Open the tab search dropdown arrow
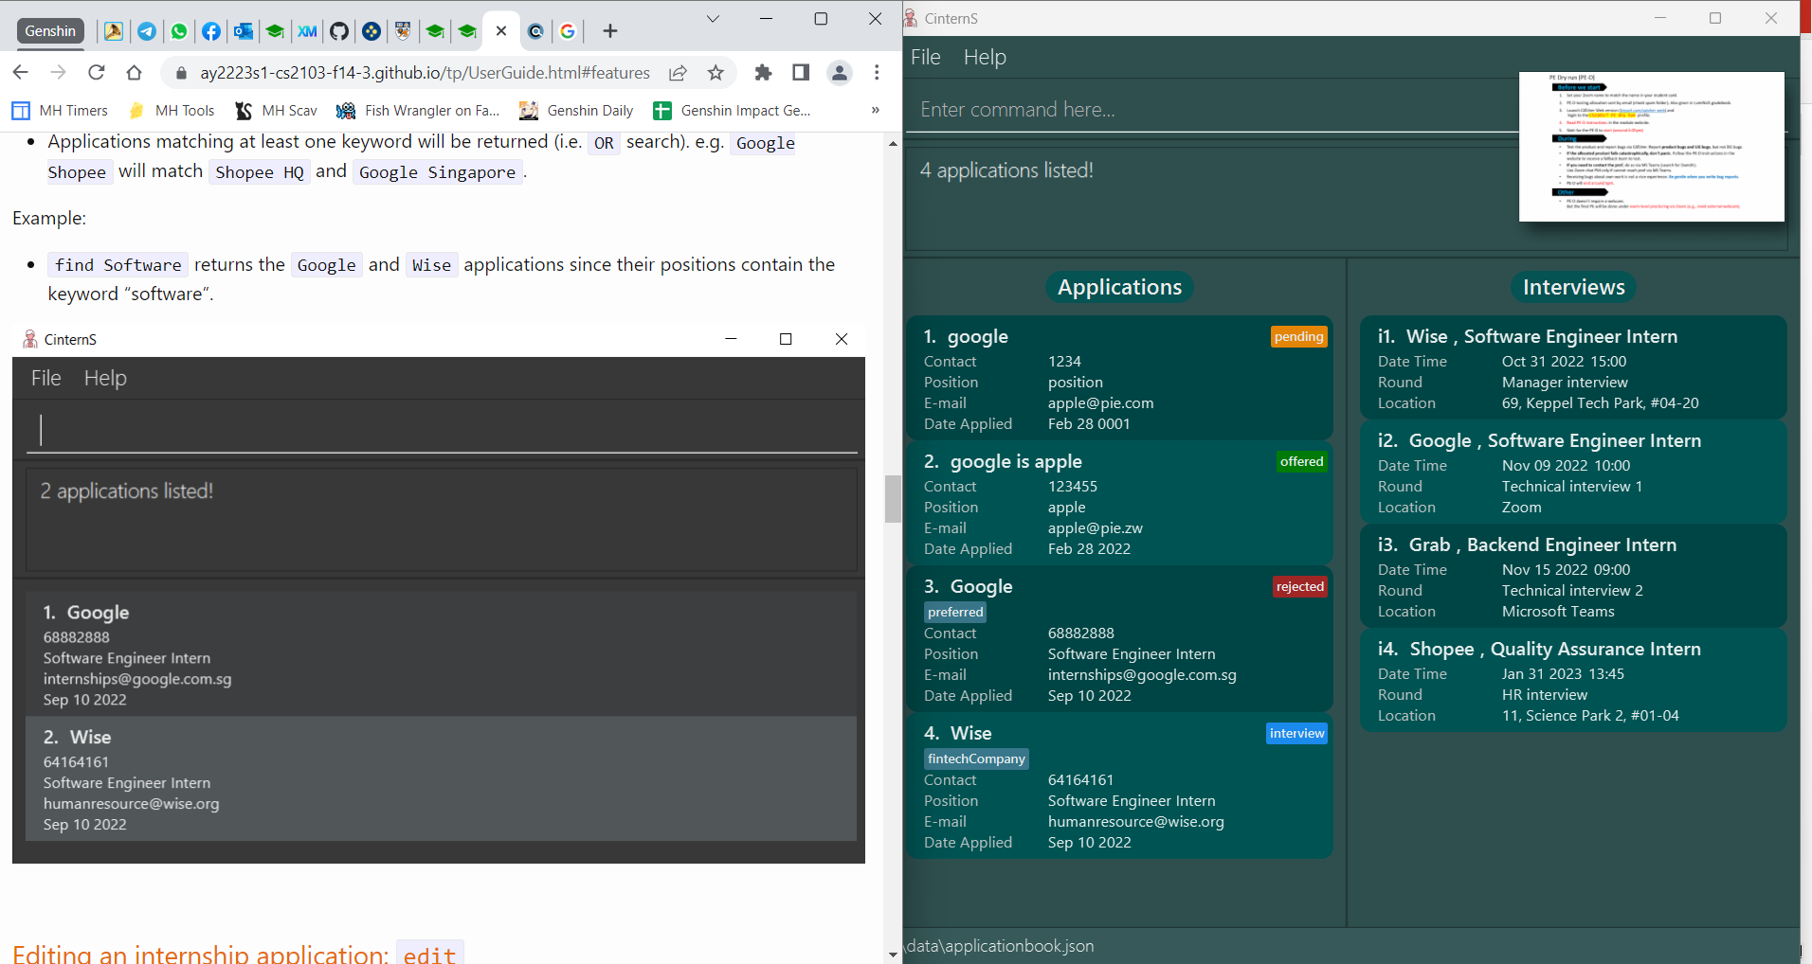1812x964 pixels. click(x=714, y=19)
